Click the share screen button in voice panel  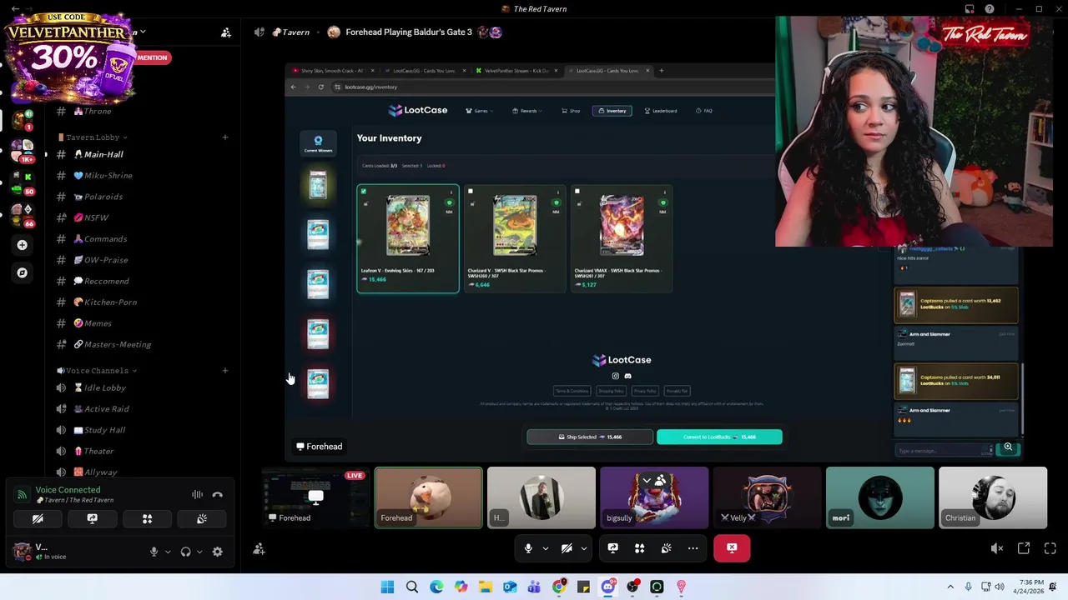[93, 518]
